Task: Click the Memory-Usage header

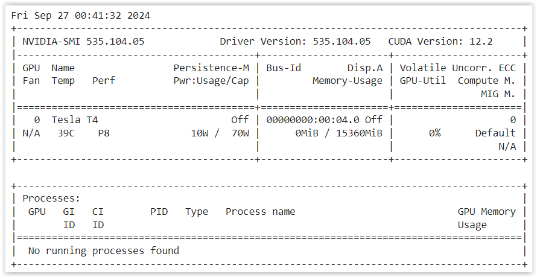Action: [x=348, y=81]
